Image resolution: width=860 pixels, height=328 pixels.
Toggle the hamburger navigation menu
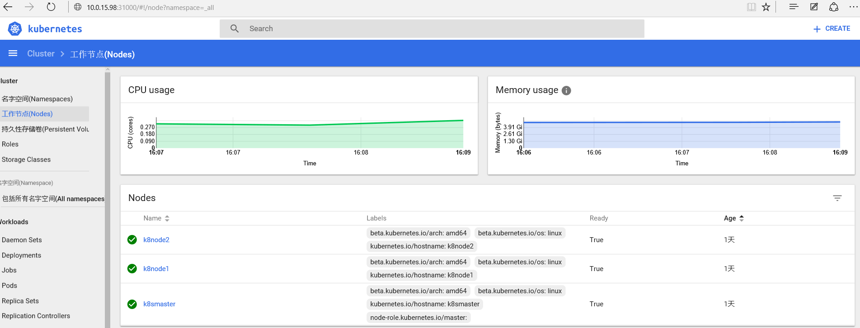click(x=13, y=53)
